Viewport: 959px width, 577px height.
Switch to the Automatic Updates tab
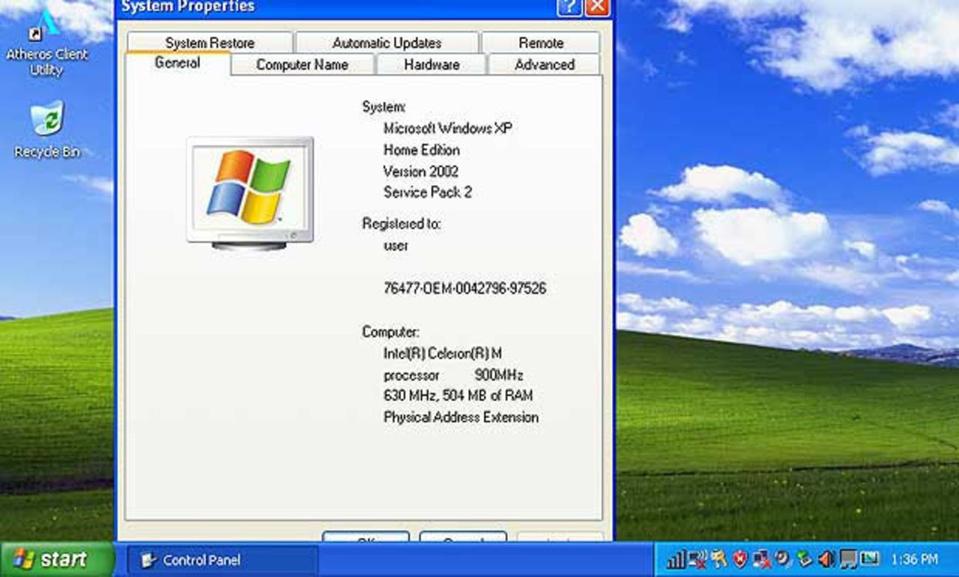click(387, 43)
